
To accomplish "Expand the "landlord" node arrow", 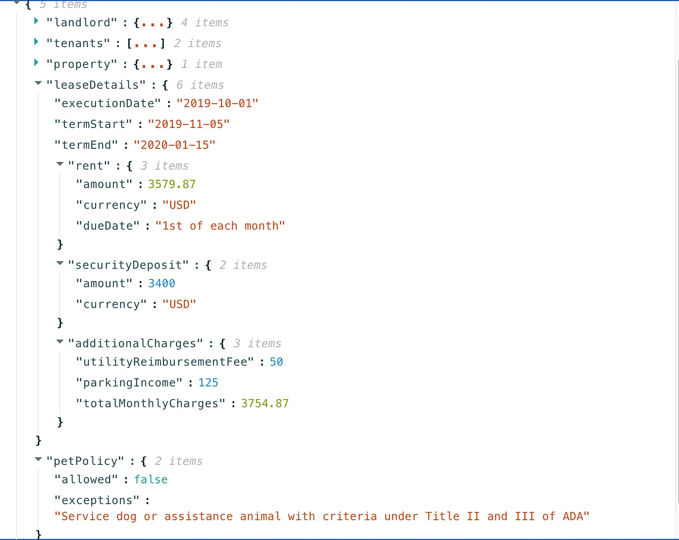I will [36, 21].
